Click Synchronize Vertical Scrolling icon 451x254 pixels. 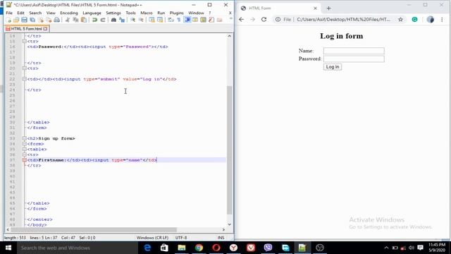[152, 20]
